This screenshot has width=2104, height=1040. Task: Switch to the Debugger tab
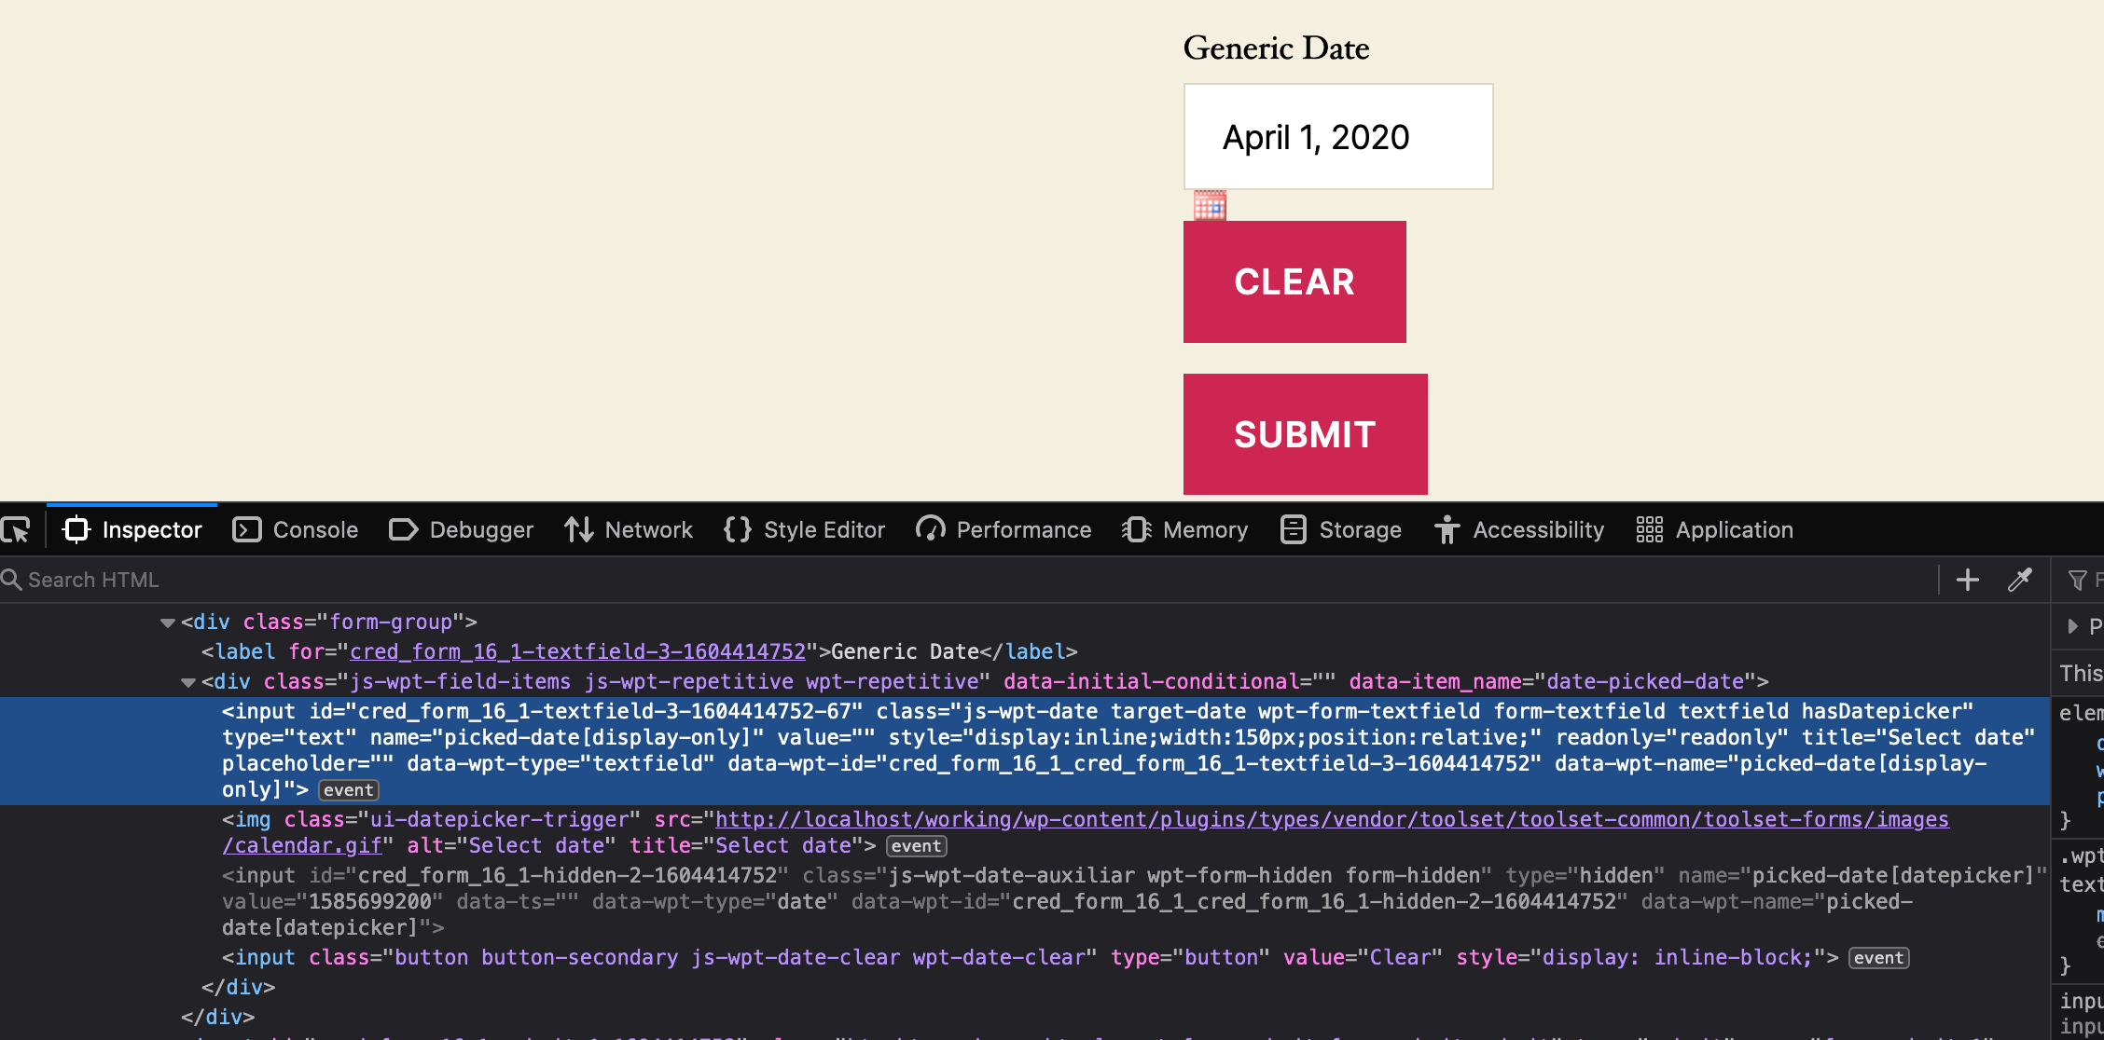point(461,529)
